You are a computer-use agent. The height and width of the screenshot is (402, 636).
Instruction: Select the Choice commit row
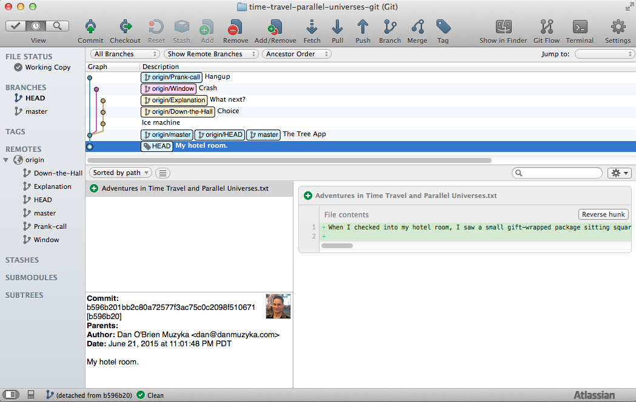tap(361, 111)
